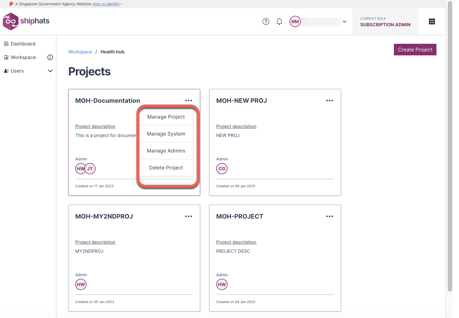The width and height of the screenshot is (459, 318).
Task: Select Delete Project menu option
Action: coord(166,168)
